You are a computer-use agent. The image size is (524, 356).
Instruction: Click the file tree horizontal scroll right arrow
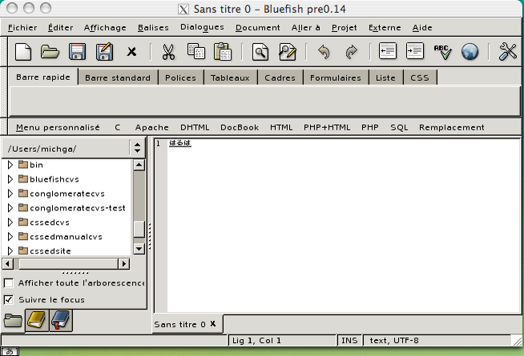(123, 263)
